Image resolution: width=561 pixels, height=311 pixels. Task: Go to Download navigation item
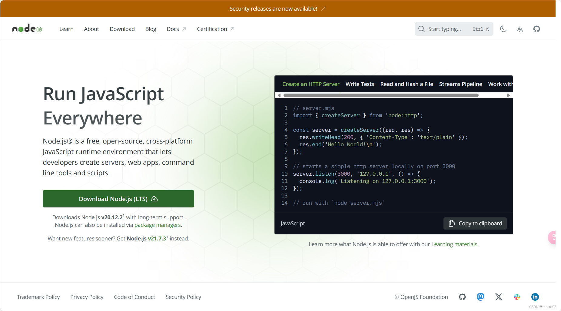point(122,29)
